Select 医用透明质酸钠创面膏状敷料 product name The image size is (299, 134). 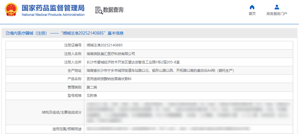point(109,79)
